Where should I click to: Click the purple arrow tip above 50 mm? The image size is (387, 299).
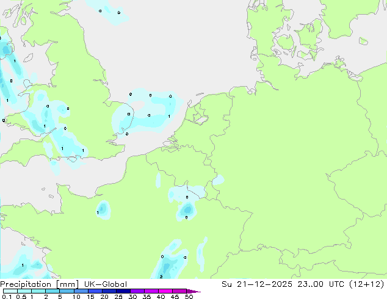tap(193, 291)
